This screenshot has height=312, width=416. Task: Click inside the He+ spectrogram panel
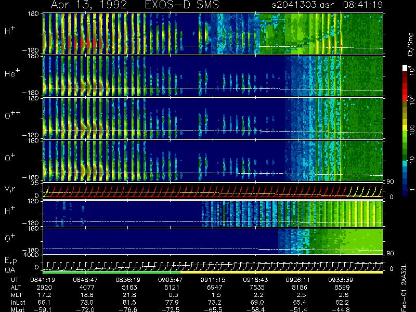(x=213, y=76)
